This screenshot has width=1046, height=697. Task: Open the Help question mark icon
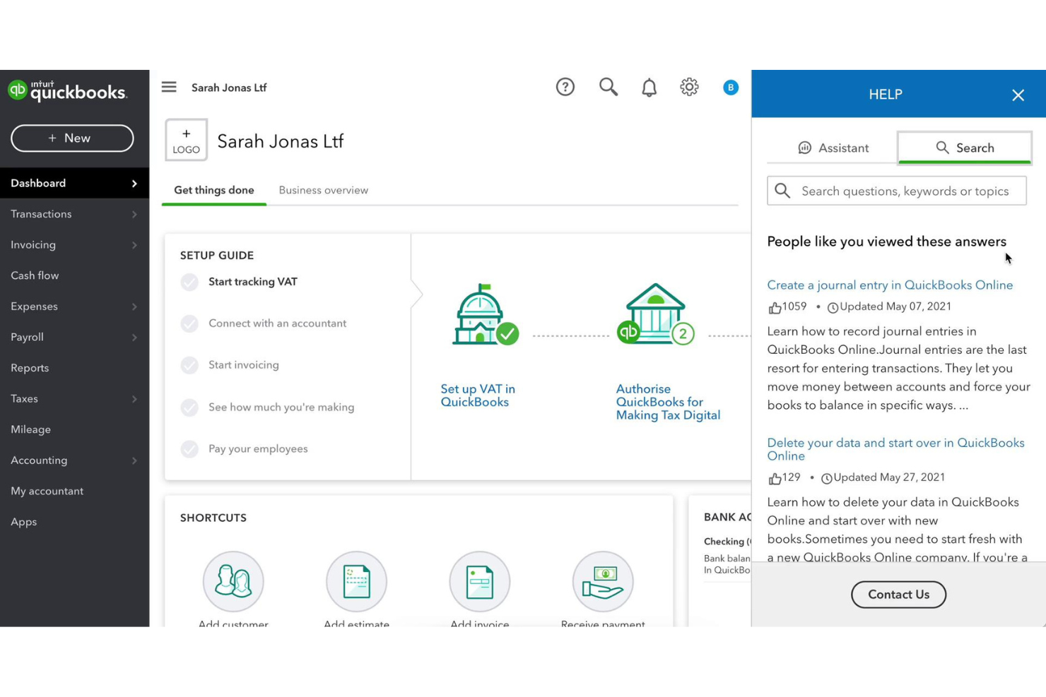[565, 87]
